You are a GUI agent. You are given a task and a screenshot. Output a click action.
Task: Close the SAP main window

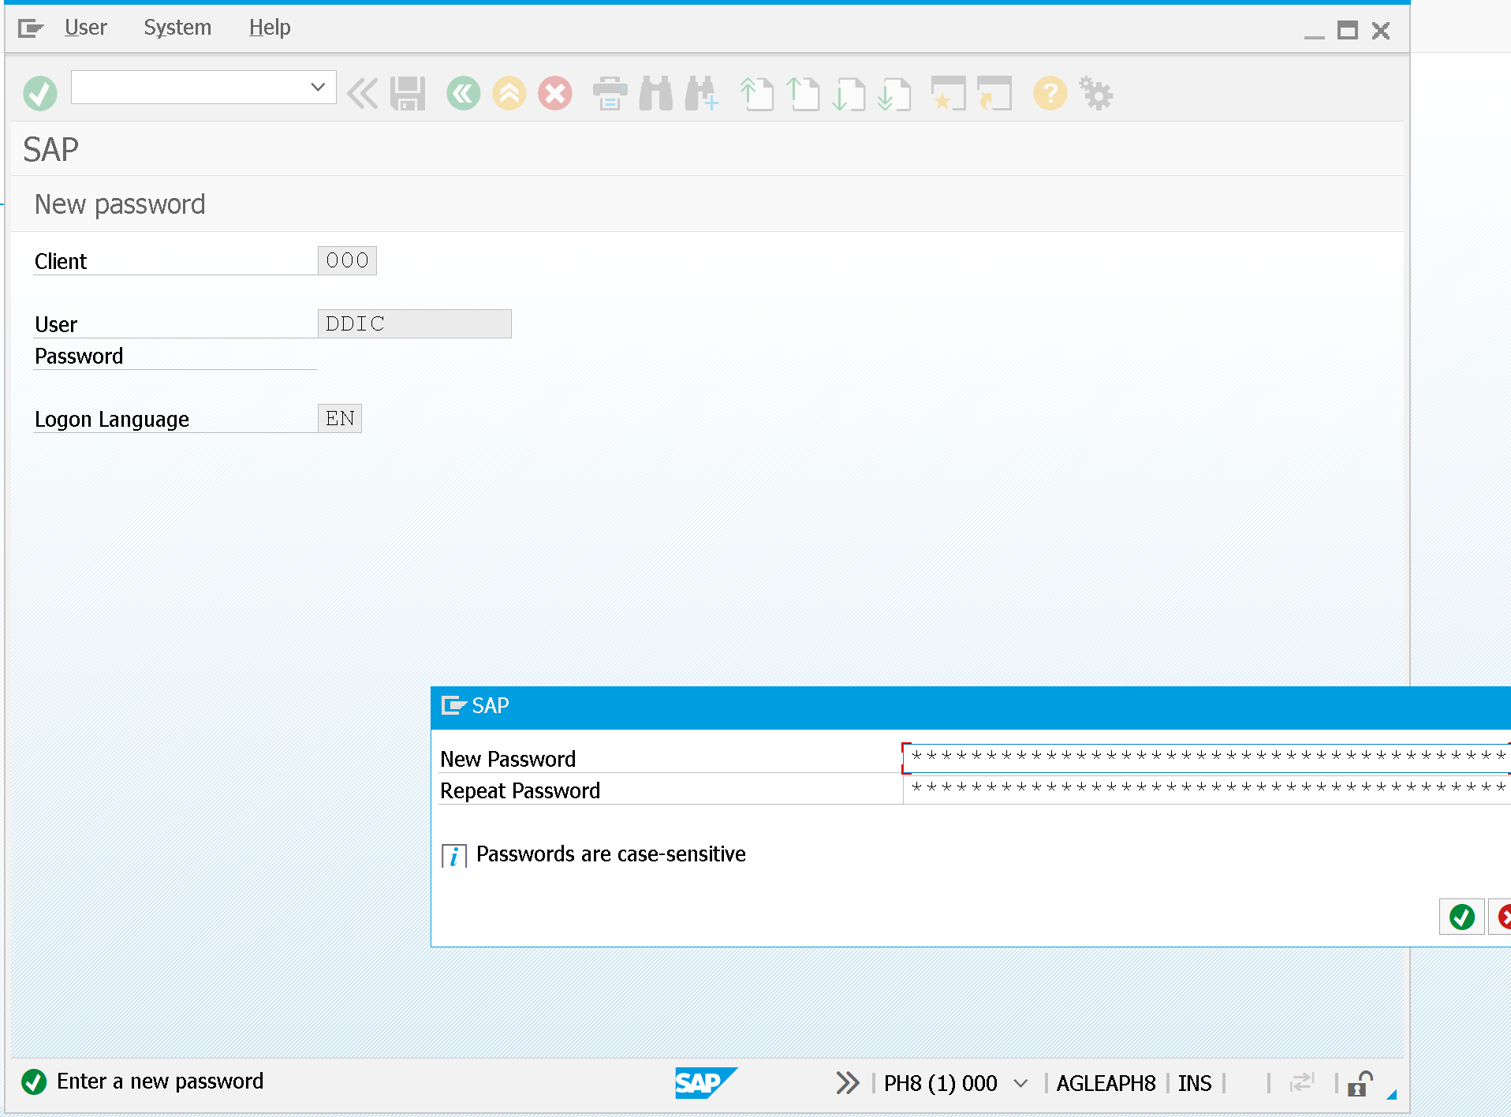[x=1381, y=31]
